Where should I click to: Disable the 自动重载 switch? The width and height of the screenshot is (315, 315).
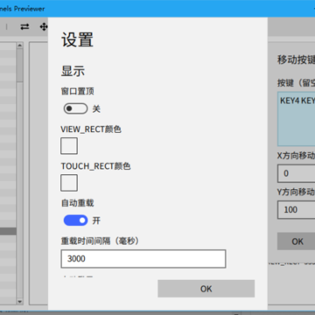pos(75,220)
